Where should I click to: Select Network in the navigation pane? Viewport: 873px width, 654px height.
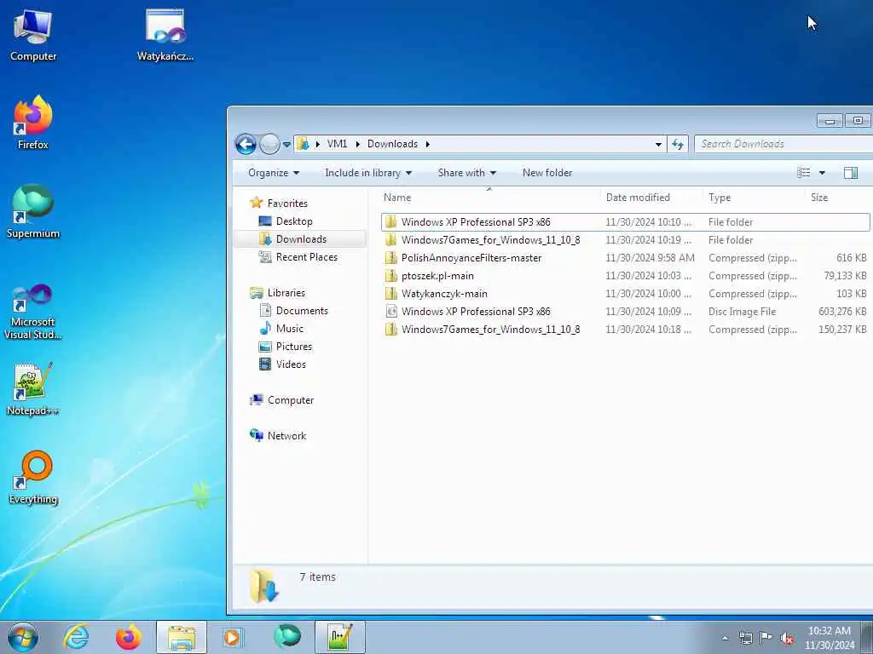coord(286,435)
